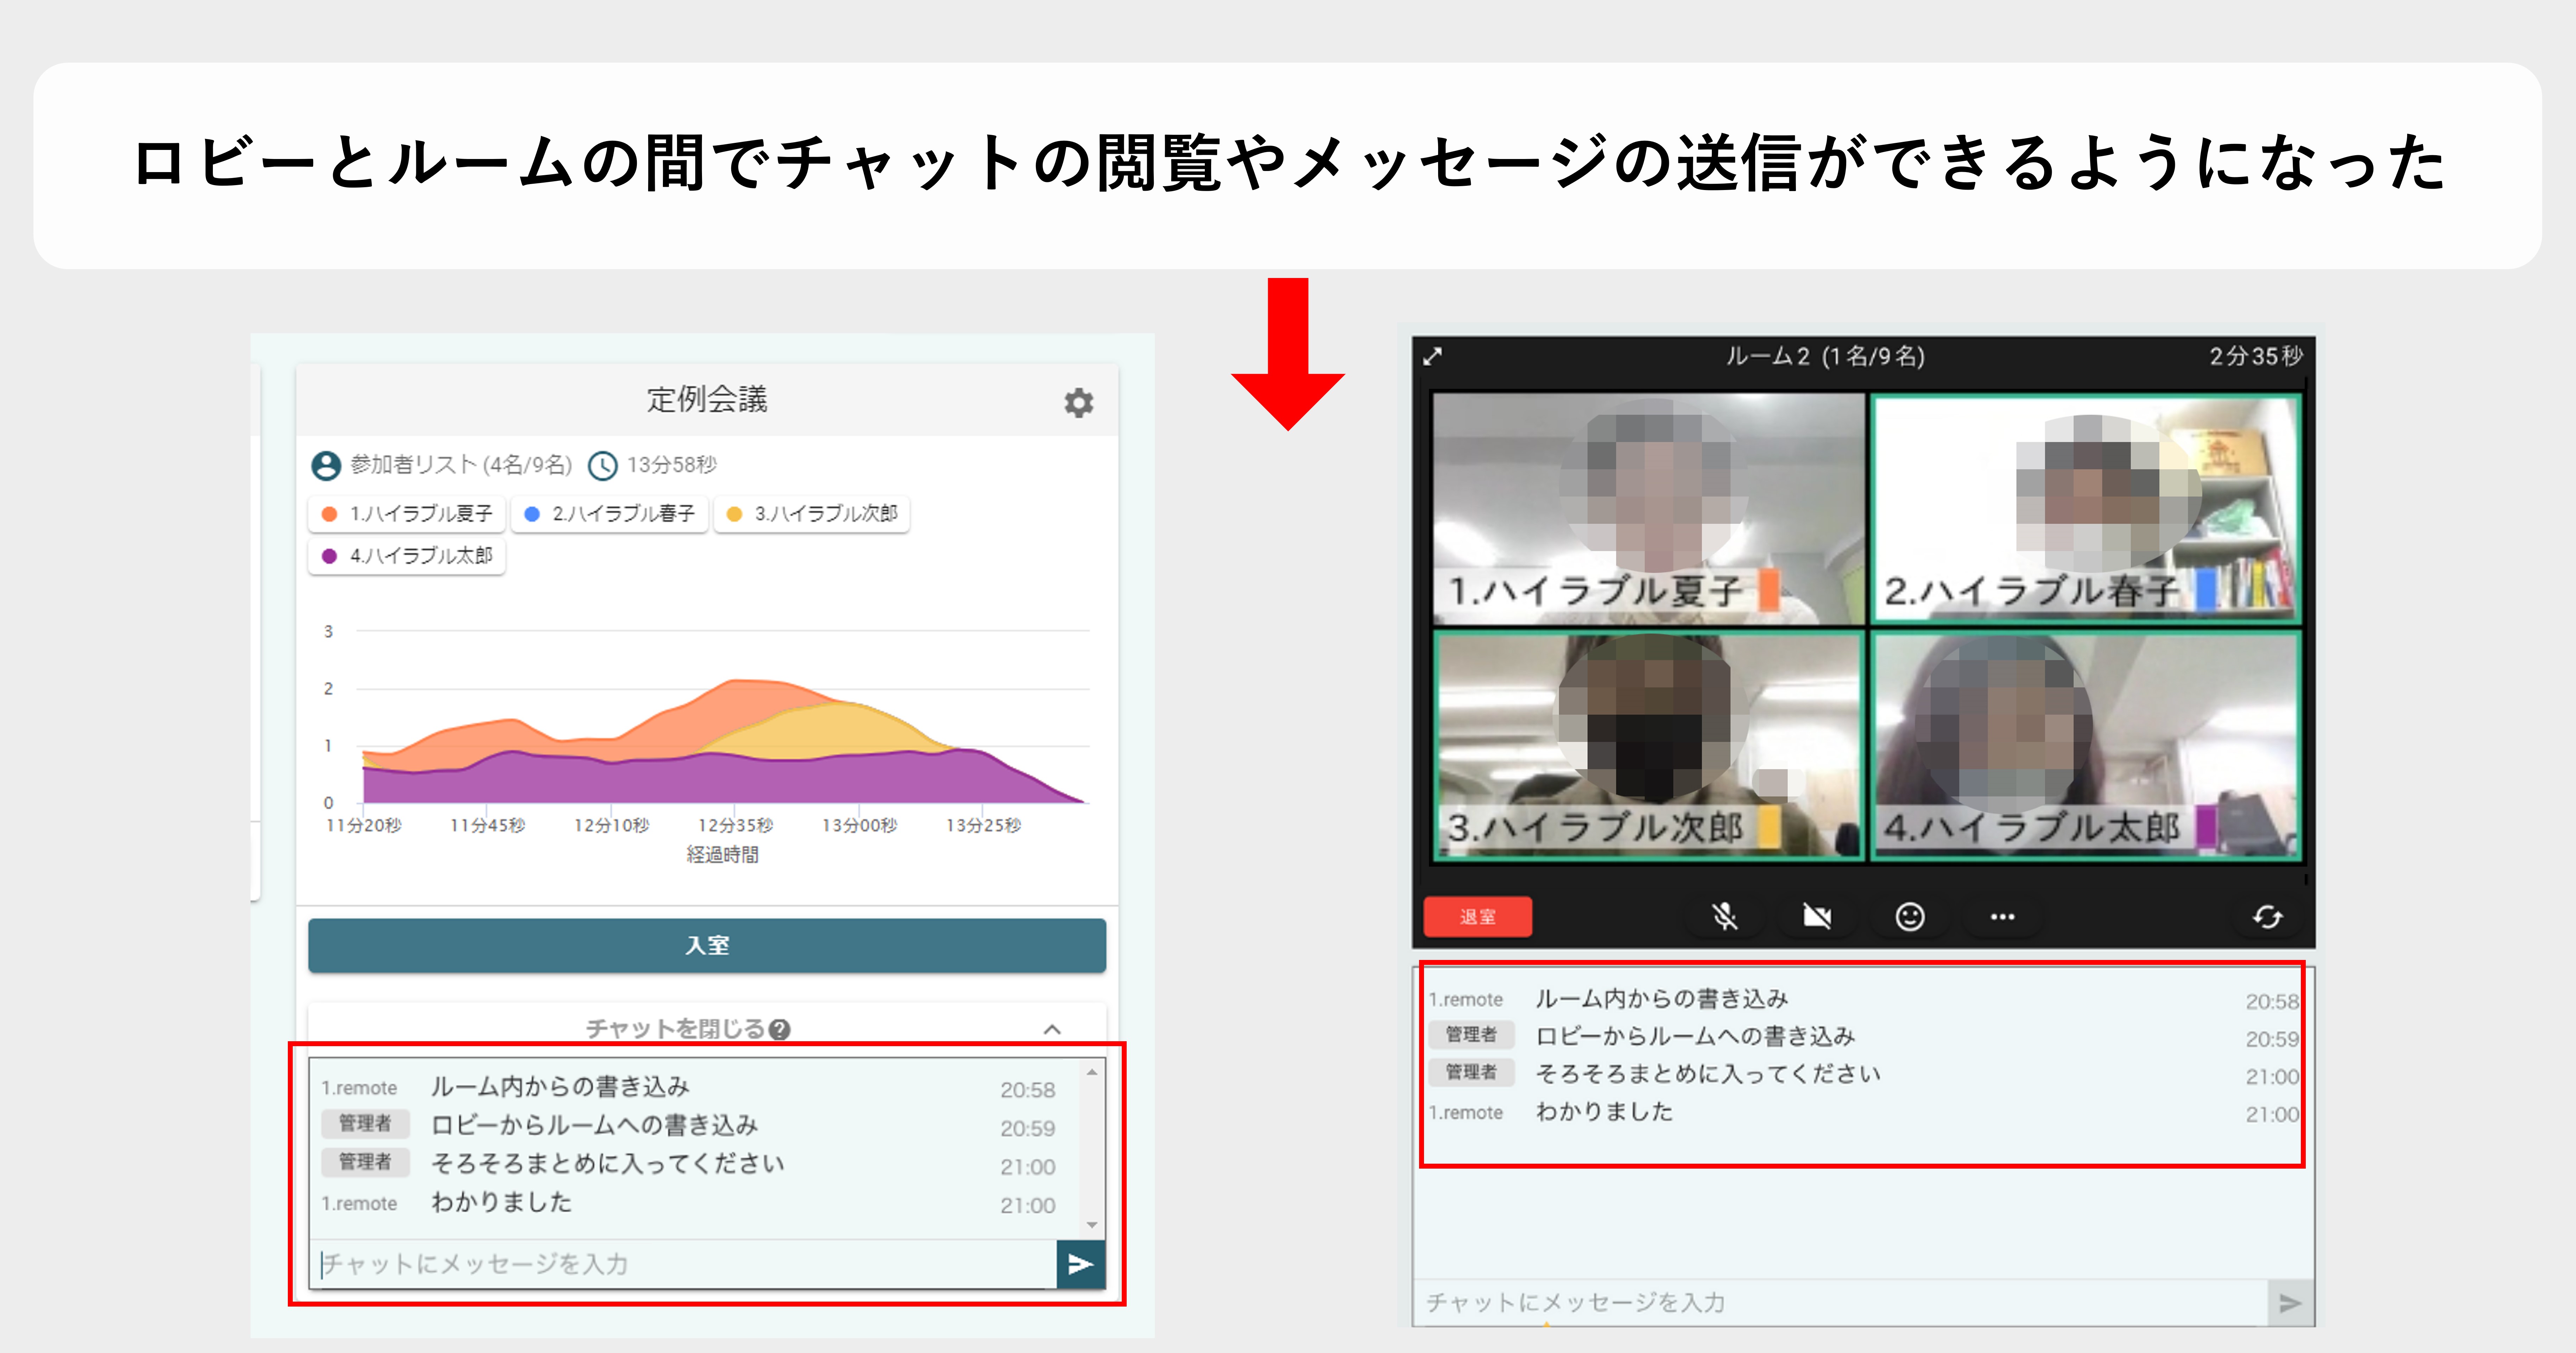Open the emoji reaction smiley icon

click(1910, 917)
